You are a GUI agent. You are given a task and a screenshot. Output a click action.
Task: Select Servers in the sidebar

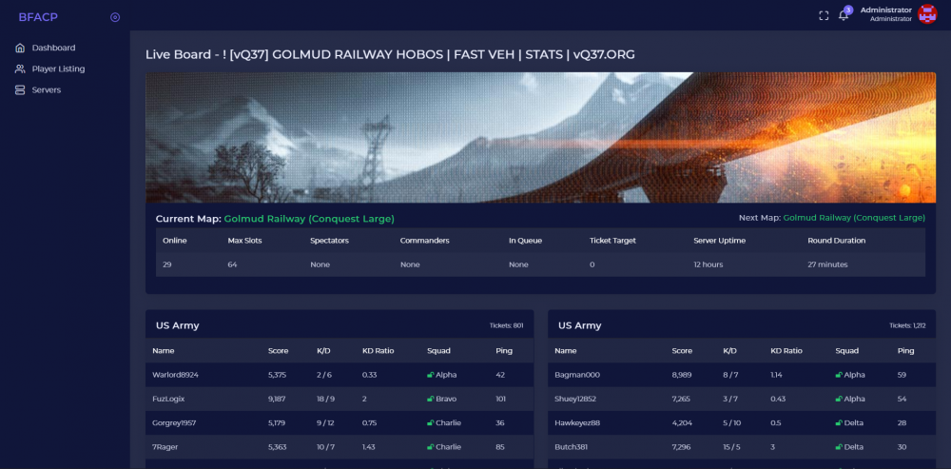46,89
